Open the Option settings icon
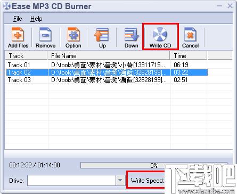 click(x=73, y=37)
